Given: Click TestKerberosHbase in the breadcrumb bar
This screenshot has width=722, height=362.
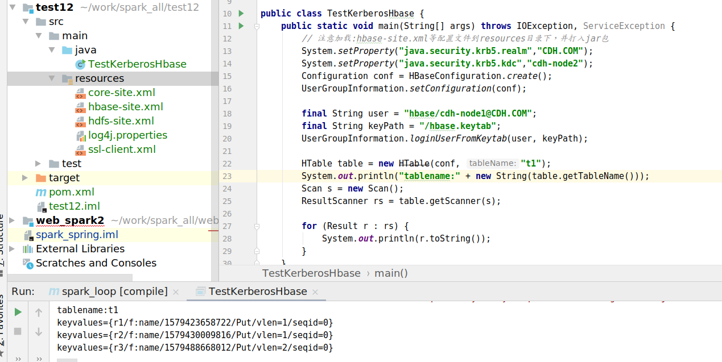Looking at the screenshot, I should (x=311, y=273).
